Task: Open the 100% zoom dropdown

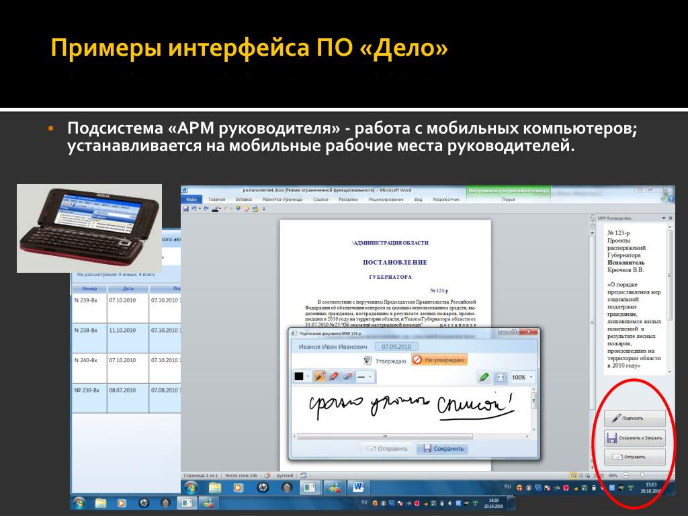Action: [522, 378]
